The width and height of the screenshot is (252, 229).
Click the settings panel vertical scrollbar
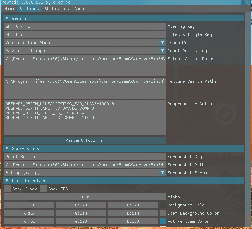(x=248, y=113)
